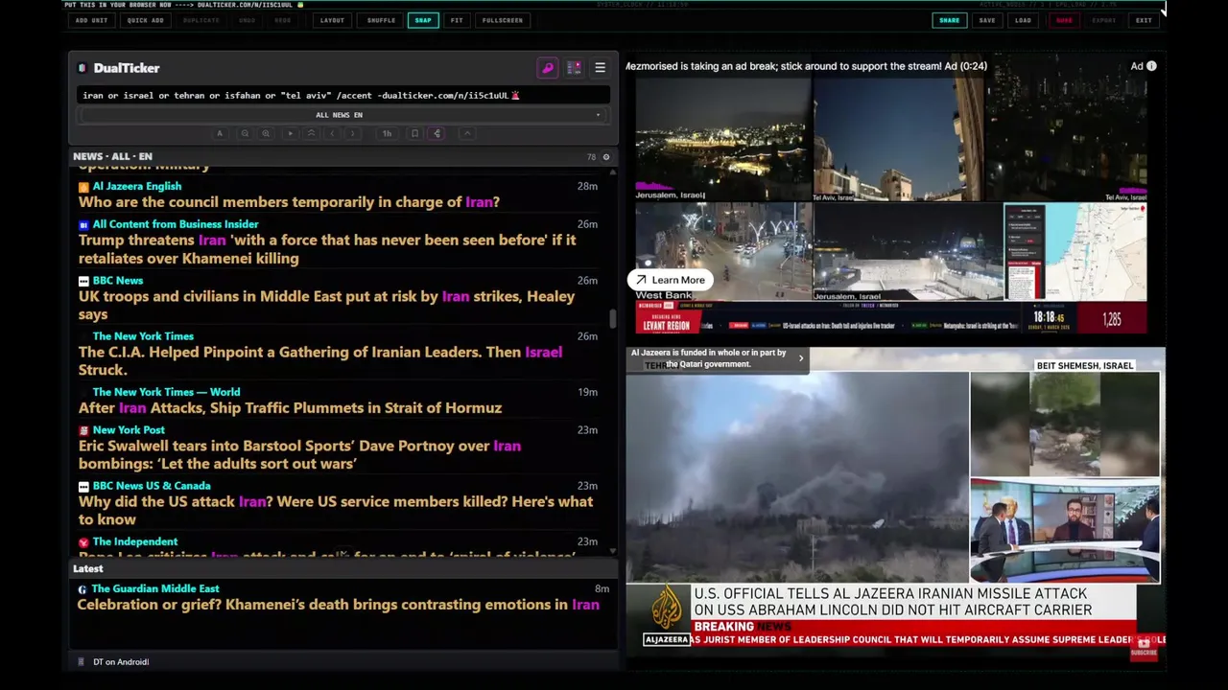The image size is (1228, 690).
Task: Open 'Eric Swalwell tears into Barstool' headline
Action: tap(299, 454)
